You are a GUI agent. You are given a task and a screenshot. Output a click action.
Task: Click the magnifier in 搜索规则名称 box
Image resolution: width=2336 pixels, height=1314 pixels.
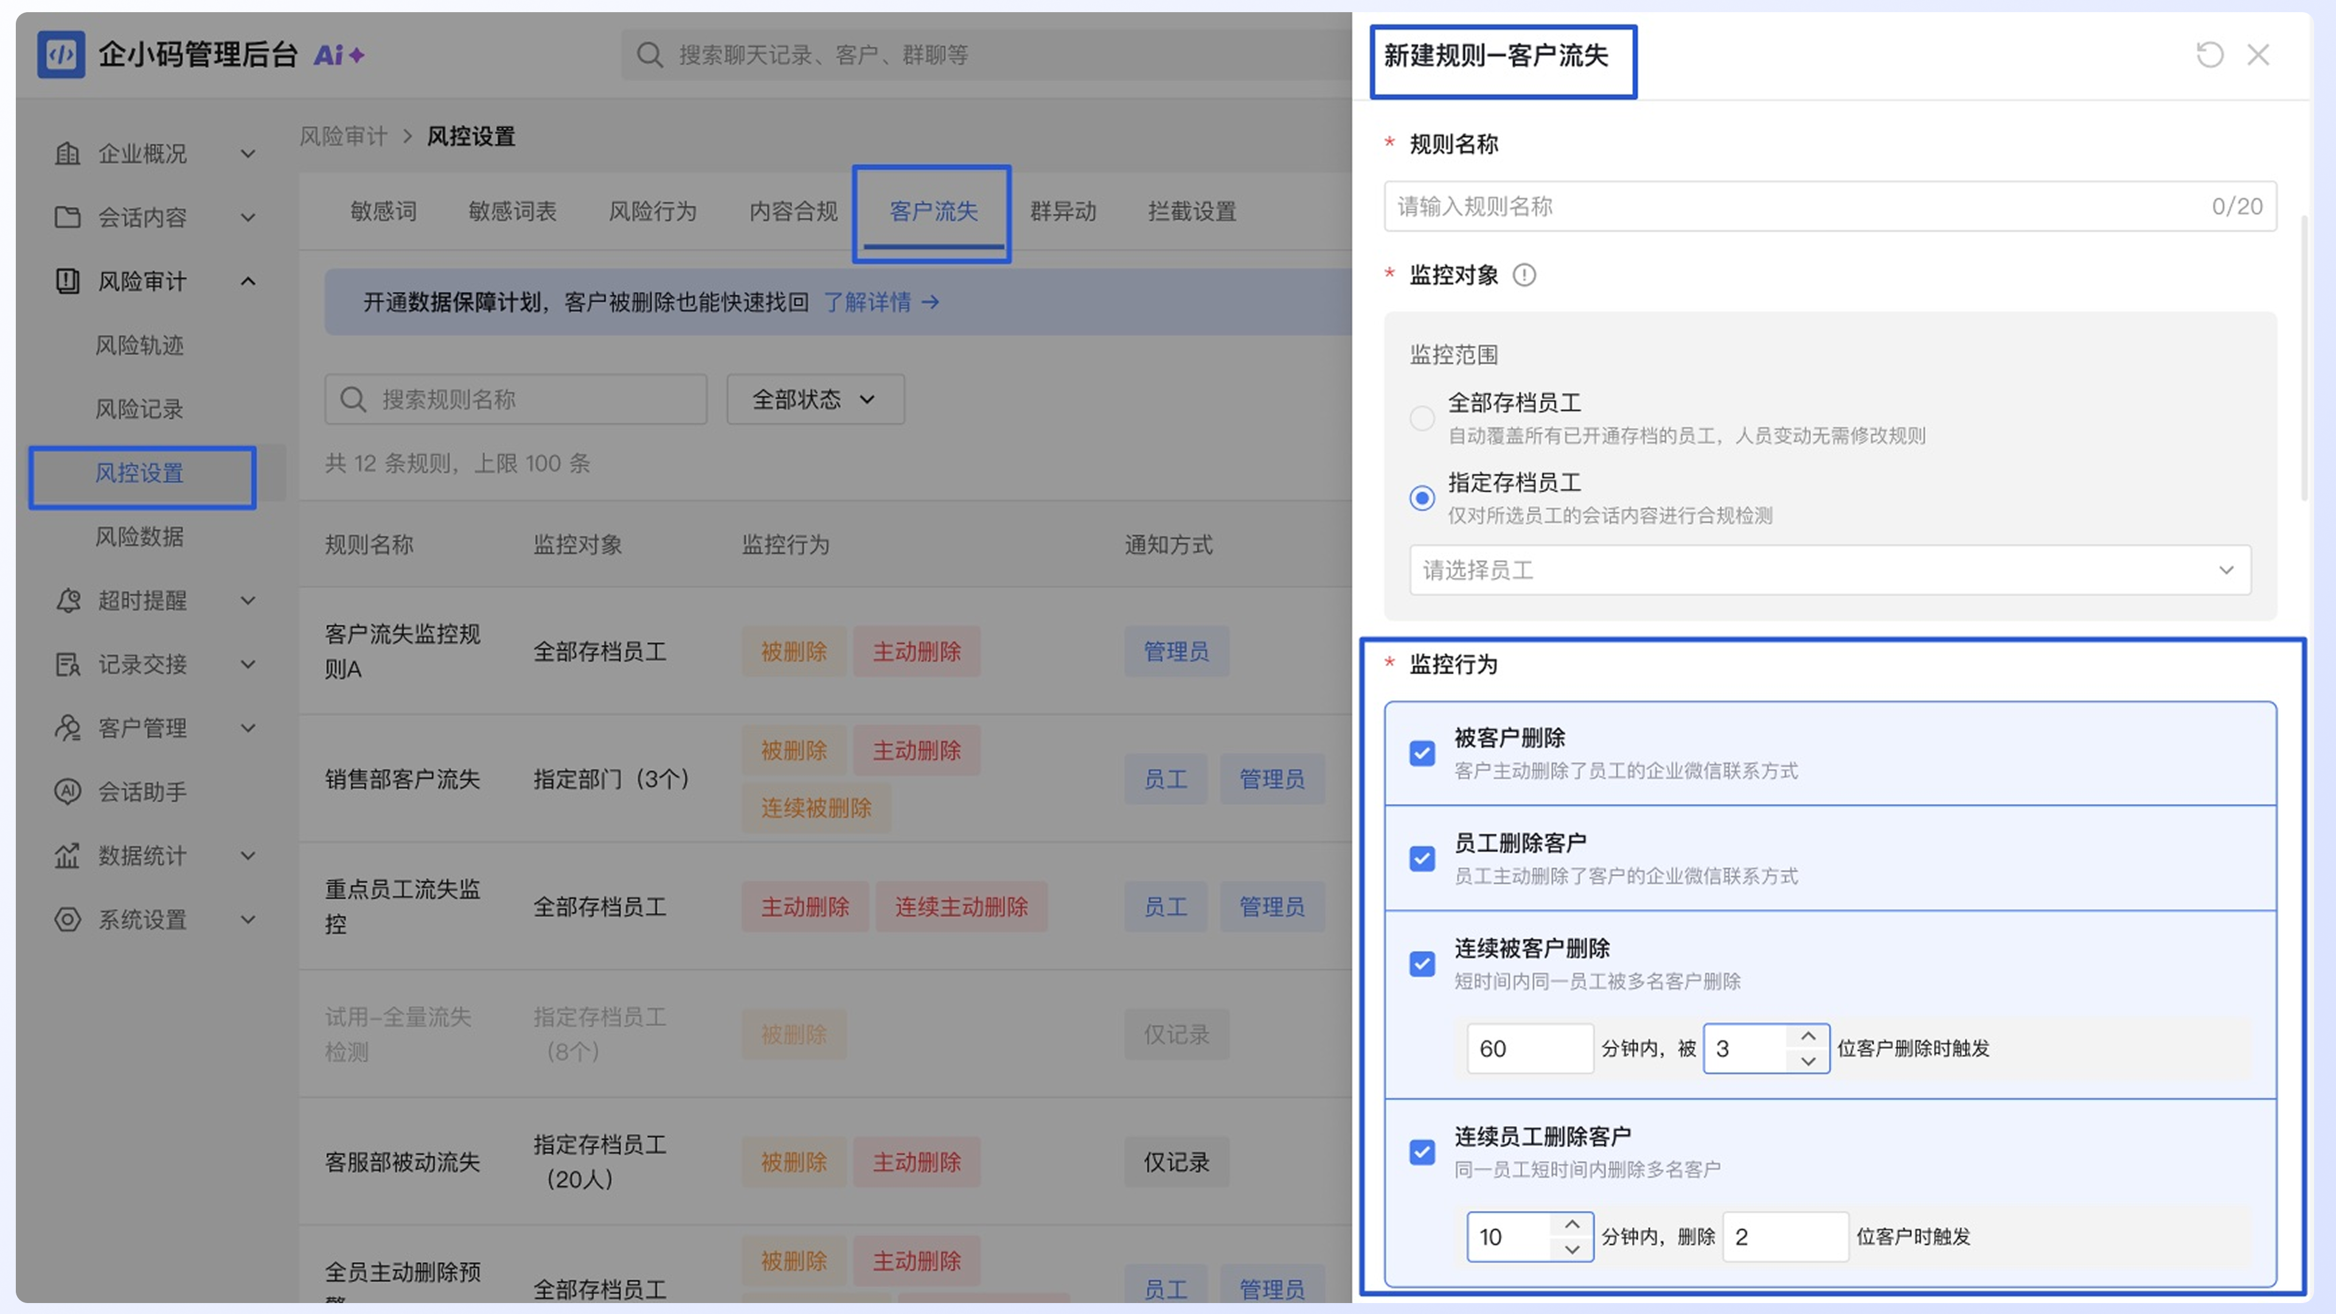point(352,399)
